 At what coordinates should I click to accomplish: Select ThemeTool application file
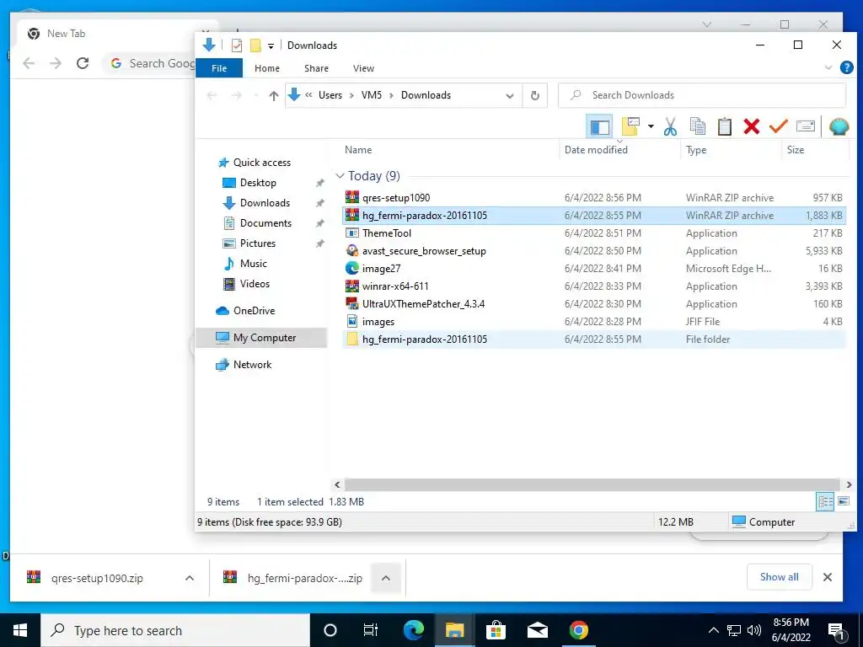point(593,233)
